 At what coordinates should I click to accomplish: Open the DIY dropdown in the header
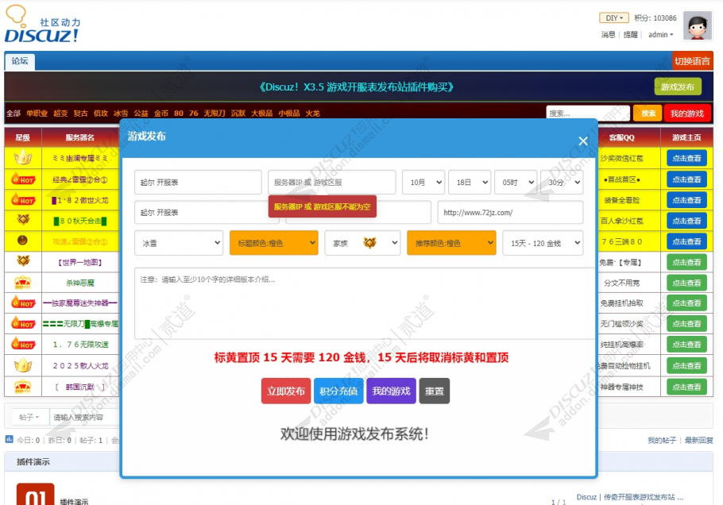[613, 18]
